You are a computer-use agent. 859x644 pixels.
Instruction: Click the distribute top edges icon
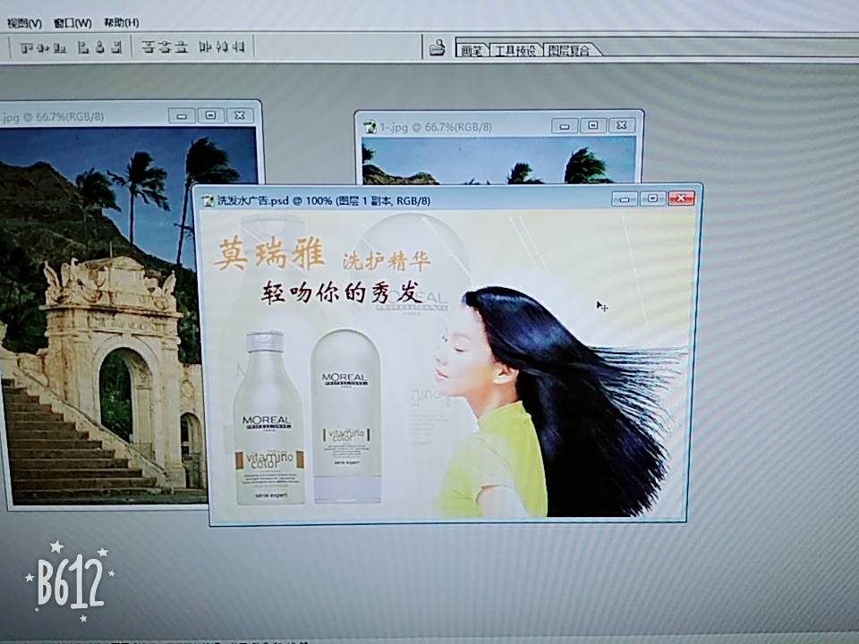148,47
